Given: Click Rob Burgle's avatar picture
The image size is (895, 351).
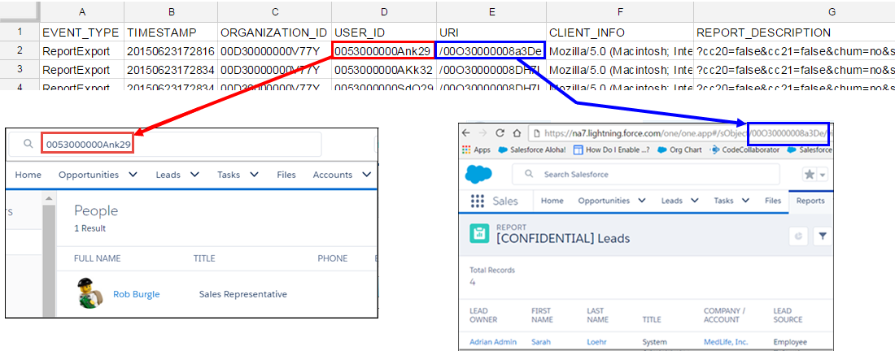Looking at the screenshot, I should point(89,294).
